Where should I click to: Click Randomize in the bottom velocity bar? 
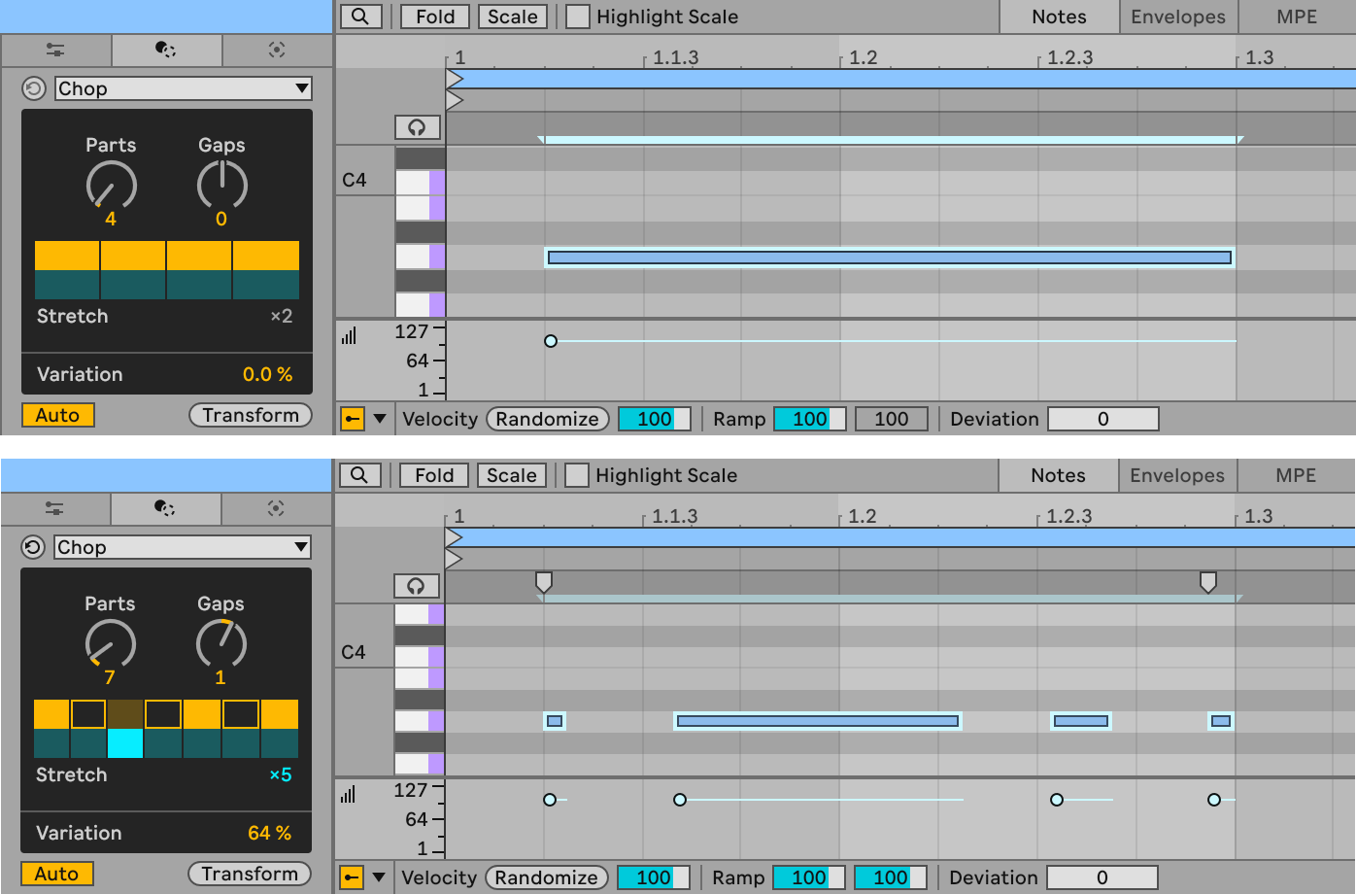547,877
